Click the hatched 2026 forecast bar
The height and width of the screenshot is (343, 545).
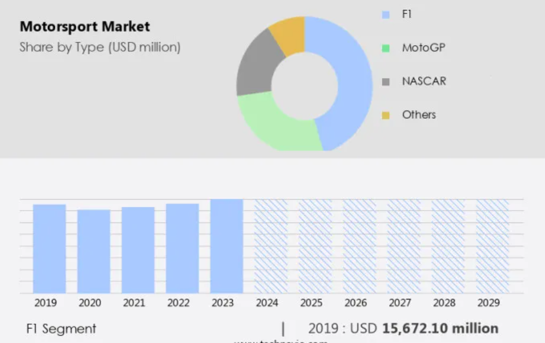pyautogui.click(x=360, y=246)
